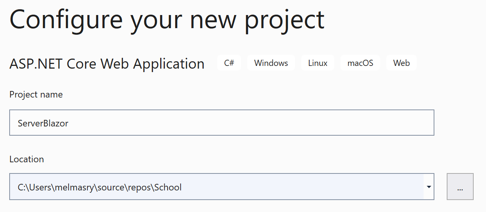
Task: Click the "Location" field label
Action: point(27,159)
